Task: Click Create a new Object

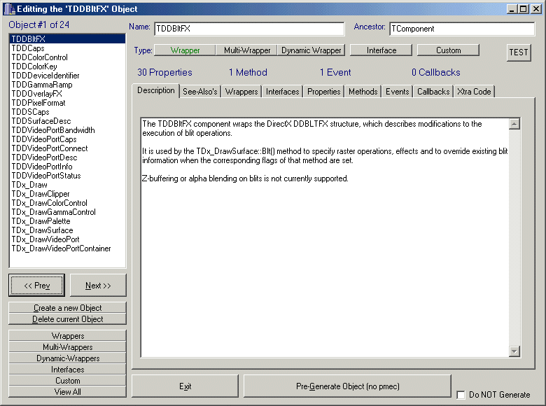Action: [68, 308]
